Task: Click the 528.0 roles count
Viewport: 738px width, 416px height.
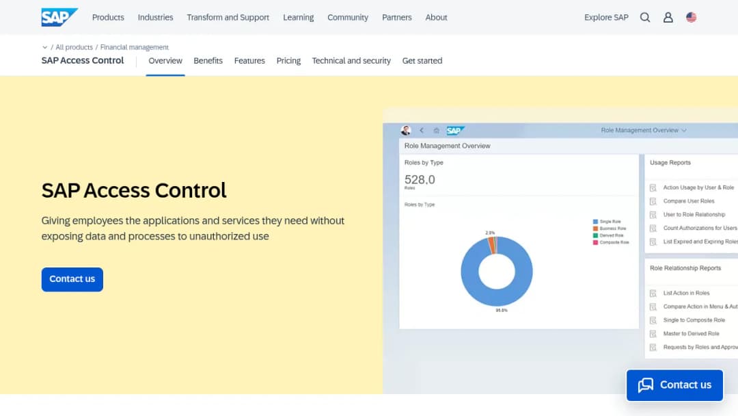Action: (420, 179)
